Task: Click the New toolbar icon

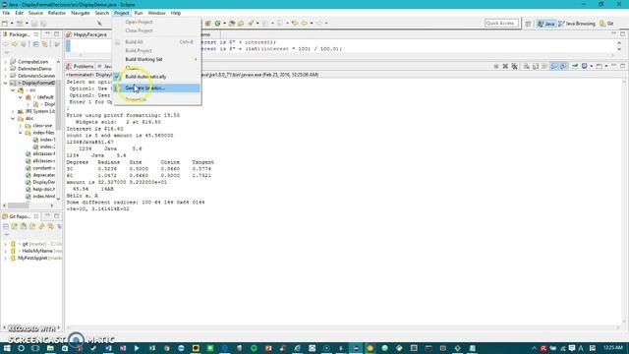Action: pyautogui.click(x=5, y=24)
